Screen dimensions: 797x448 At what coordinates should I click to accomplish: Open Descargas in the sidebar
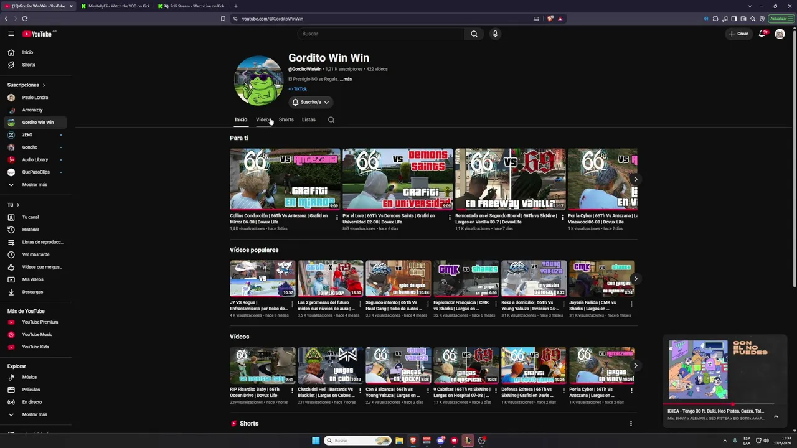tap(35, 292)
